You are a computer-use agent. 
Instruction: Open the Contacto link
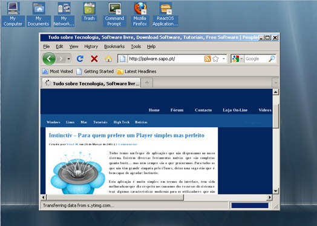point(203,110)
